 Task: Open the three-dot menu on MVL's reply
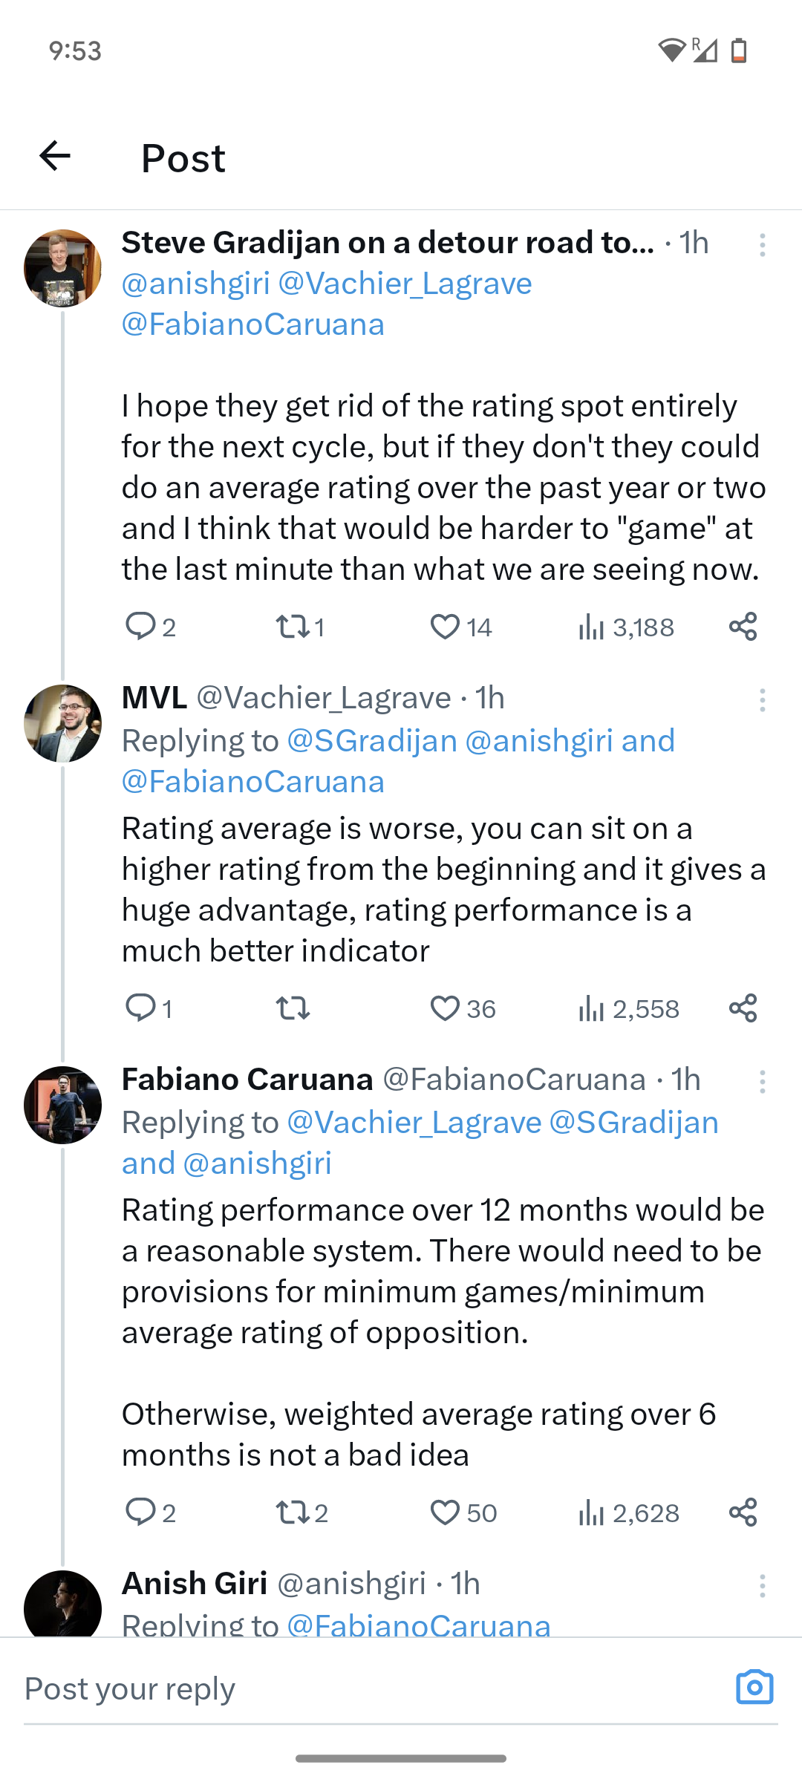(x=762, y=700)
